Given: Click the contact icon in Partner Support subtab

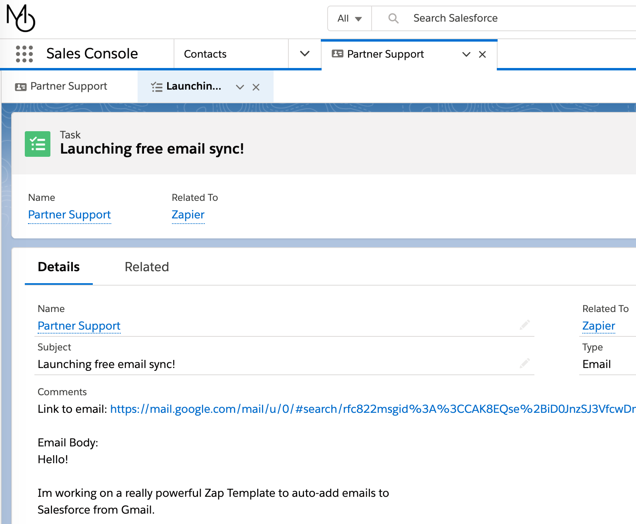Looking at the screenshot, I should pos(21,86).
